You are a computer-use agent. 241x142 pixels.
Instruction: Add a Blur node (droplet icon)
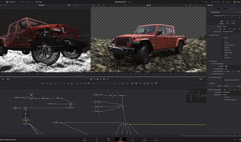pyautogui.click(x=72, y=83)
